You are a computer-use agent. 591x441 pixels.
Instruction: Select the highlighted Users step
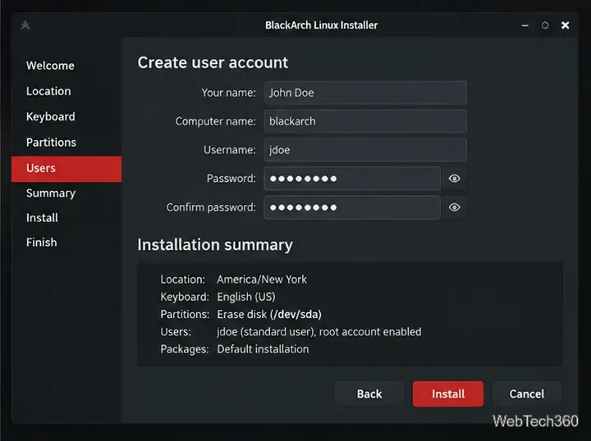pyautogui.click(x=66, y=169)
